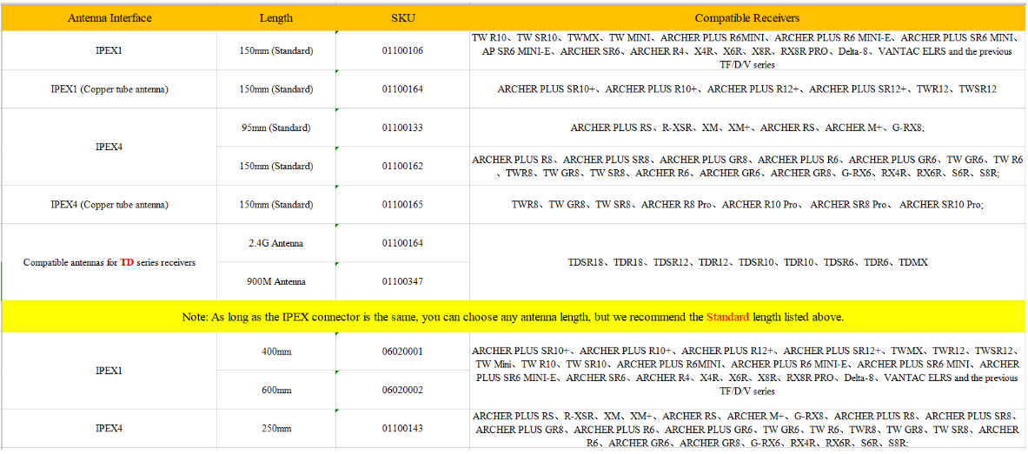Screen dimensions: 1028x454
Task: Select the "250mm" length cell
Action: point(276,429)
